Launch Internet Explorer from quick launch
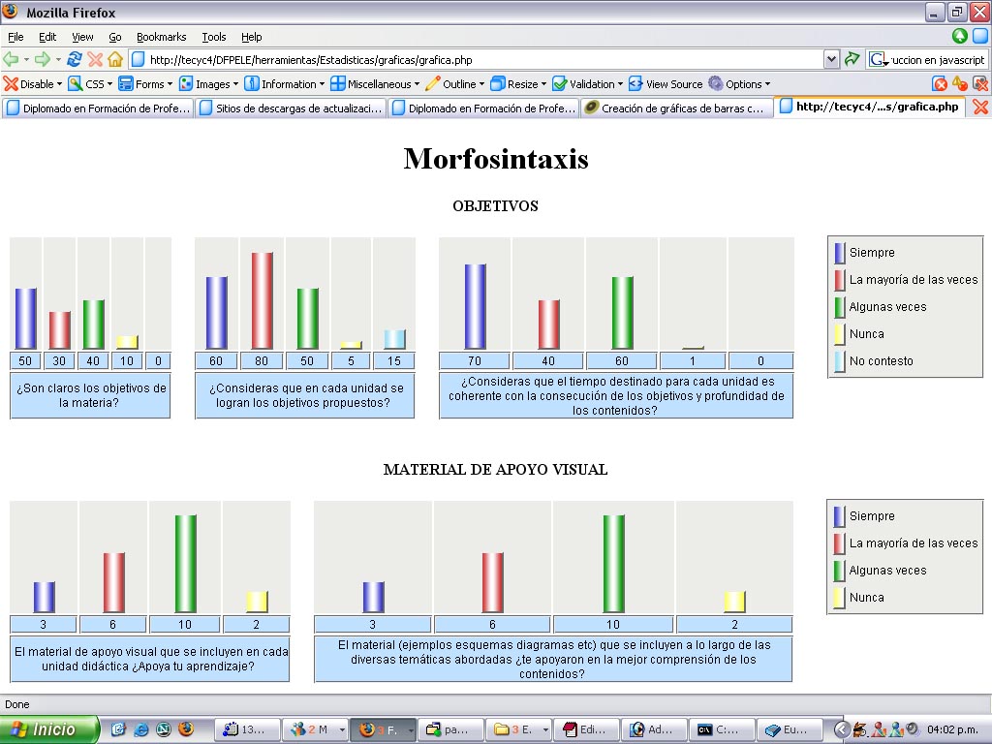Image resolution: width=992 pixels, height=744 pixels. [x=141, y=729]
